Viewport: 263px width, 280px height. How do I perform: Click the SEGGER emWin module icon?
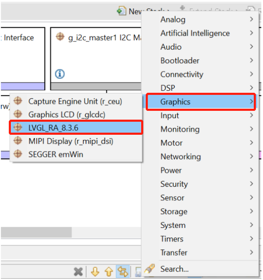(18, 154)
